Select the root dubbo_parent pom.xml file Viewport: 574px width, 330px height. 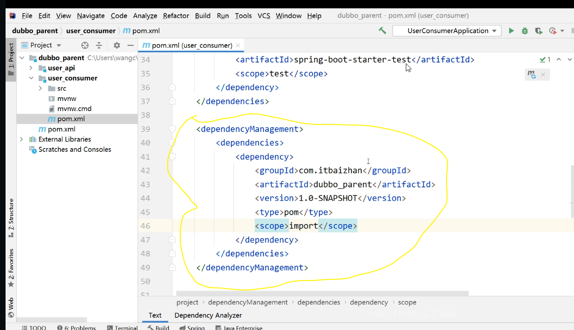pos(62,129)
